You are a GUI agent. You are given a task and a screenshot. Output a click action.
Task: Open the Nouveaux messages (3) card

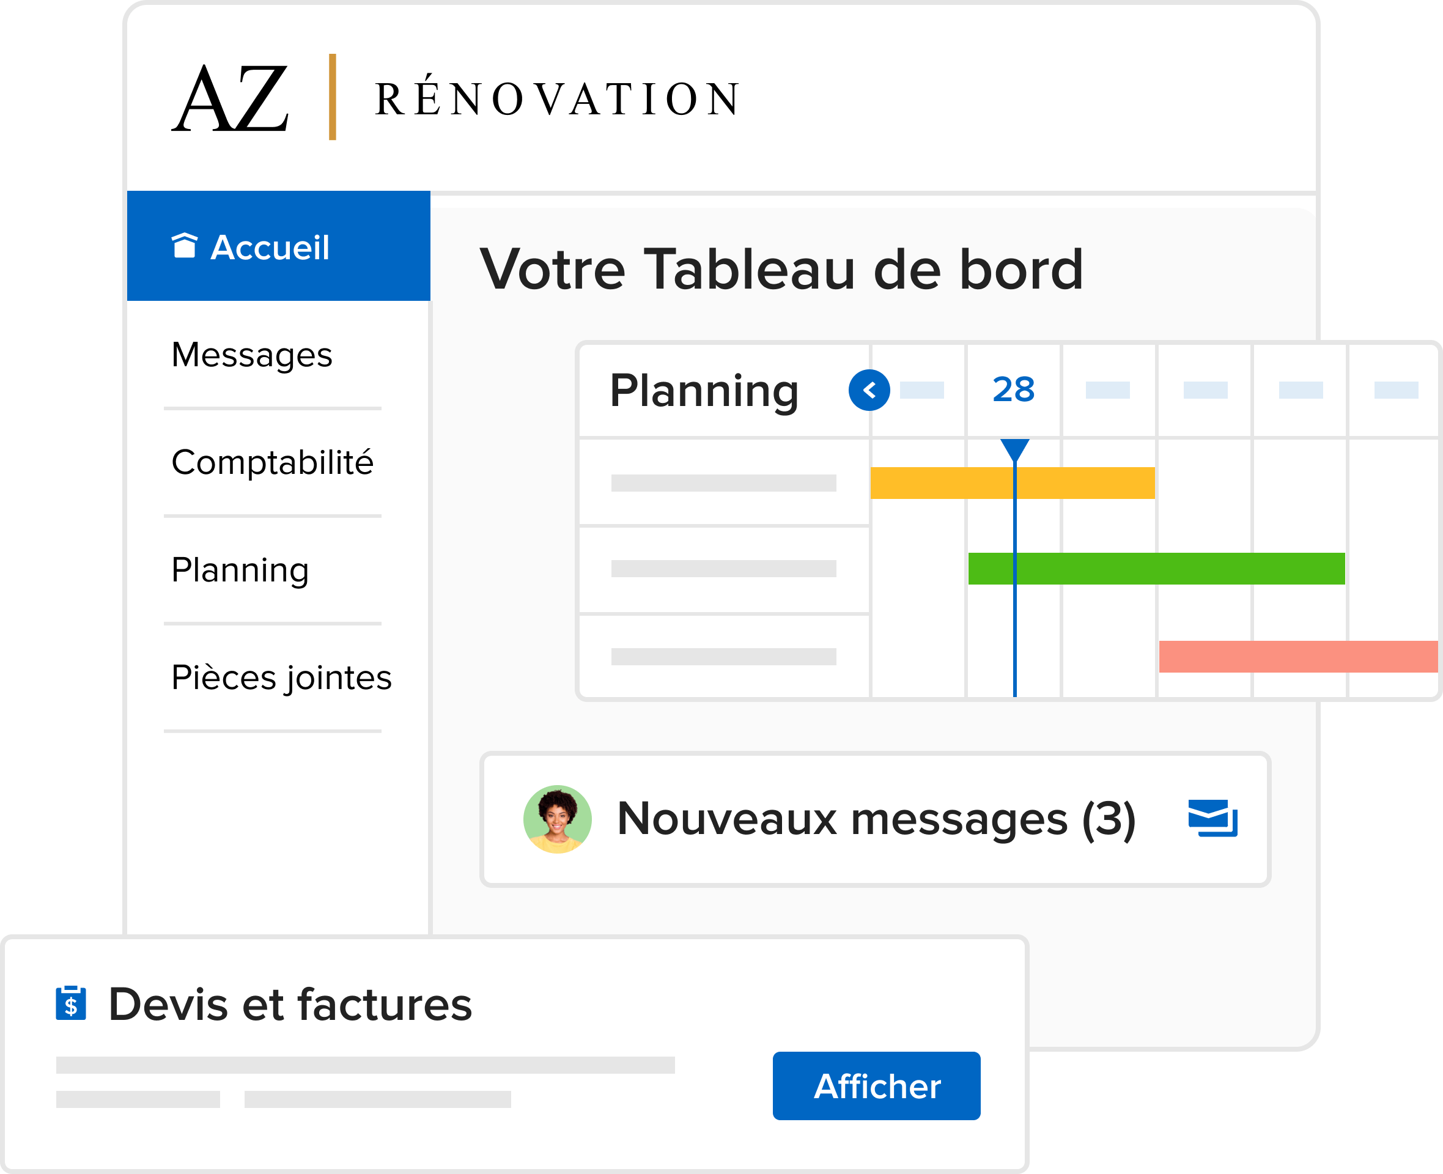tap(875, 819)
